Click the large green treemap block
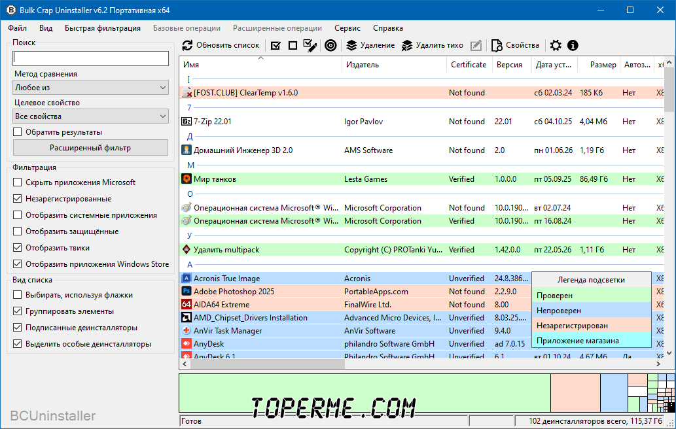Viewport: 676px width, 429px height. [365, 393]
